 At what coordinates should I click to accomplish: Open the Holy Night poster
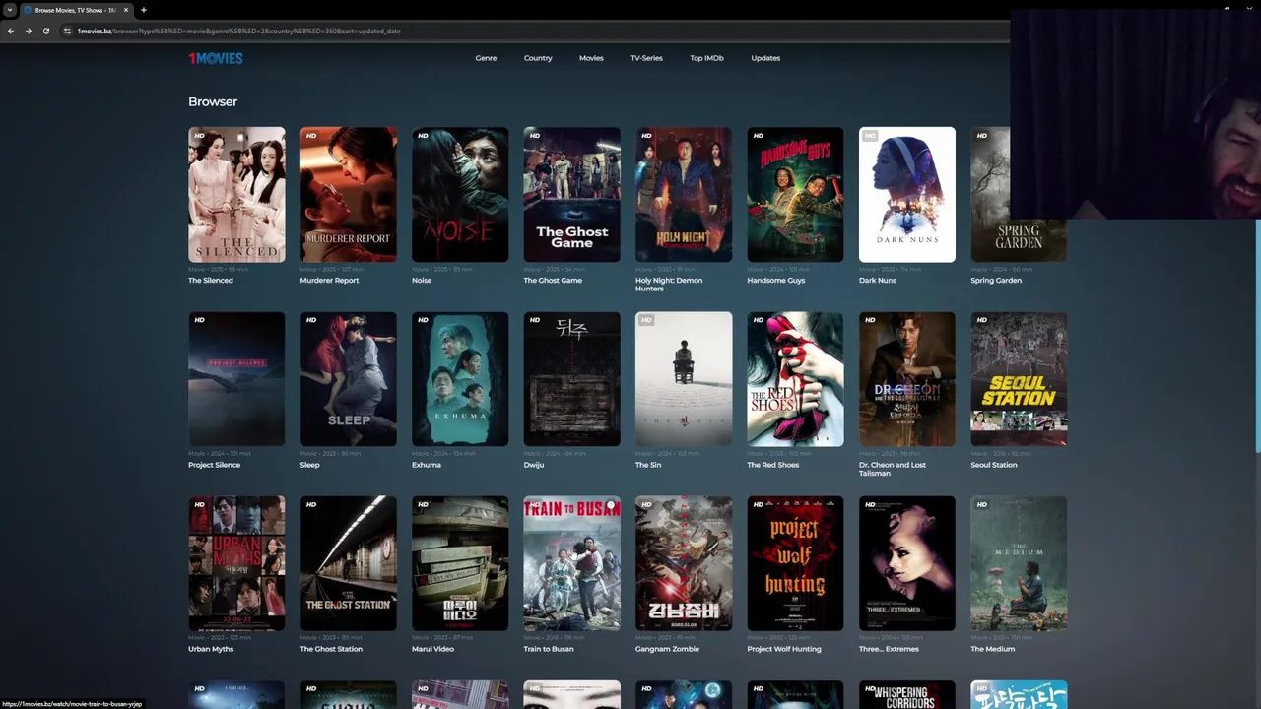coord(684,194)
